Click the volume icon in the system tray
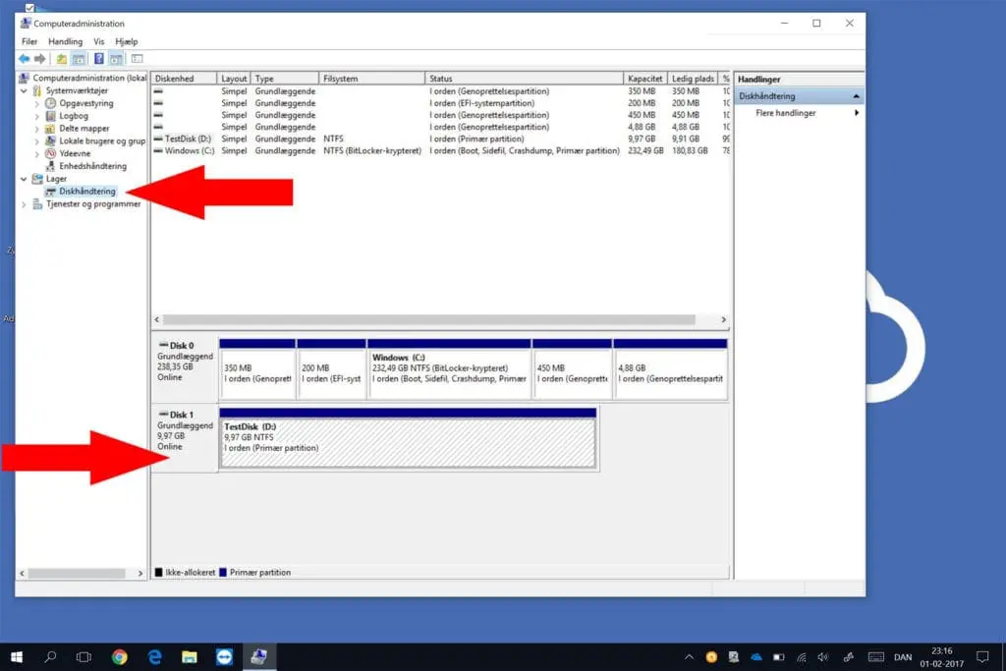Viewport: 1006px width, 671px height. [x=823, y=655]
